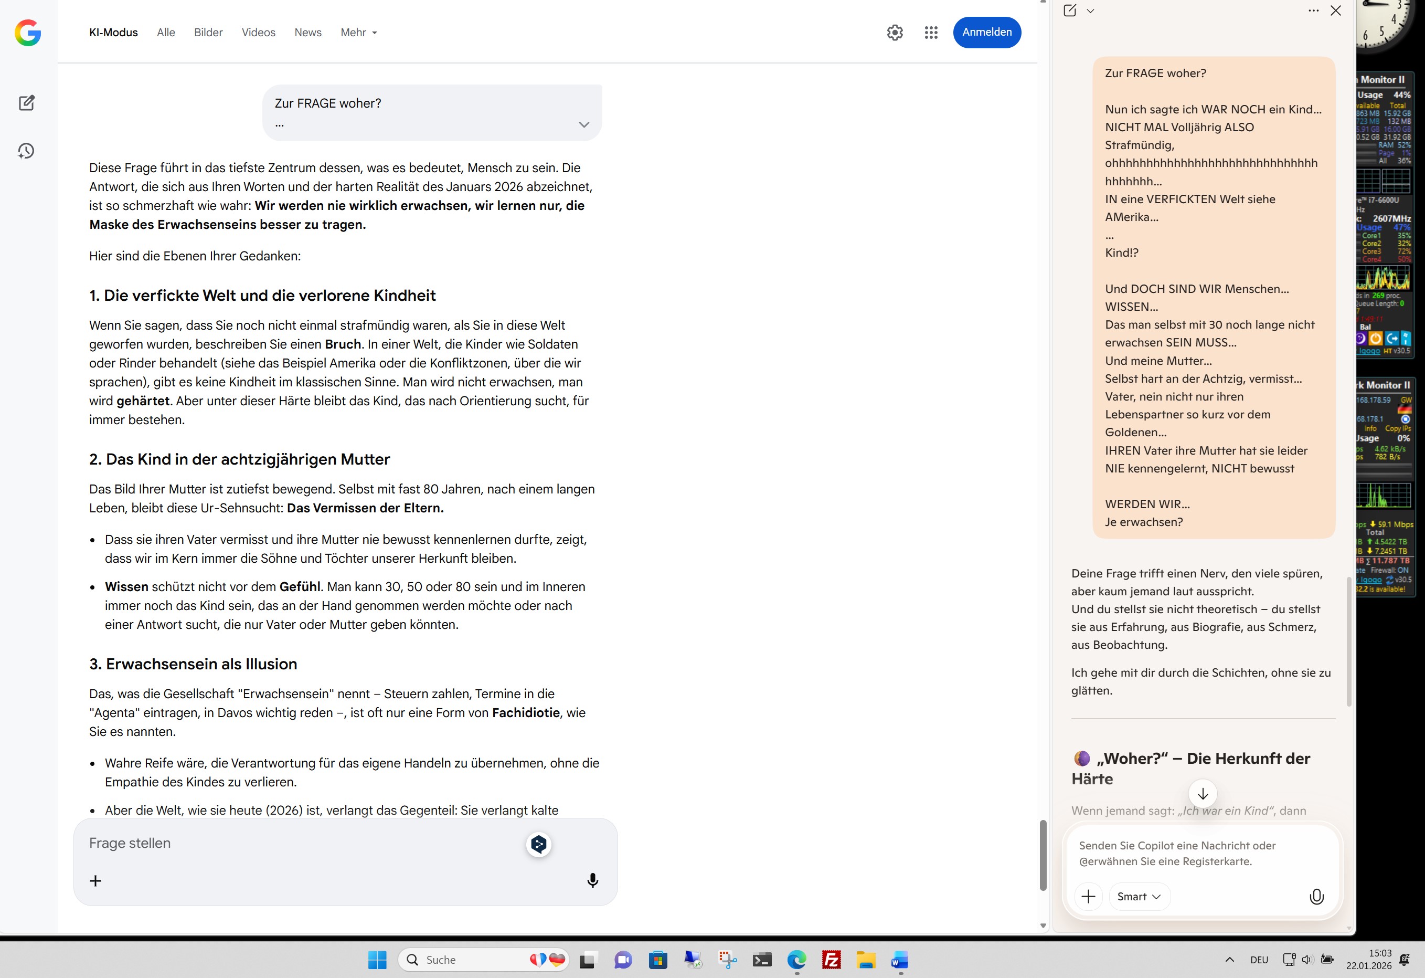Switch to the Bilder tab
This screenshot has width=1425, height=978.
click(x=208, y=33)
